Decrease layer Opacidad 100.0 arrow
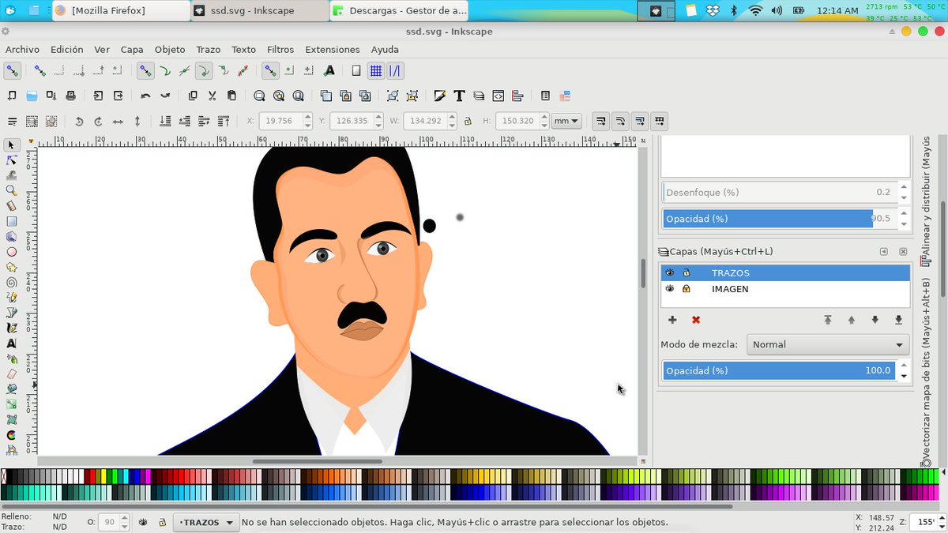This screenshot has height=533, width=948. pyautogui.click(x=904, y=375)
